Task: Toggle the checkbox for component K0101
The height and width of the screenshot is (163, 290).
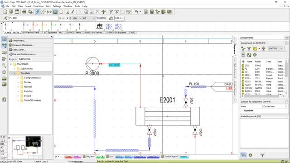Action: coord(243,75)
